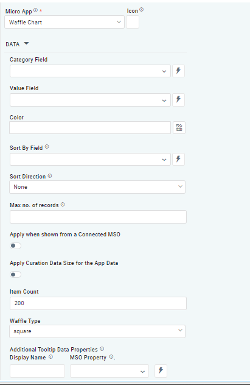Screen dimensions: 250x385
Task: Click lightning icon beside Value Field
Action: 178,100
